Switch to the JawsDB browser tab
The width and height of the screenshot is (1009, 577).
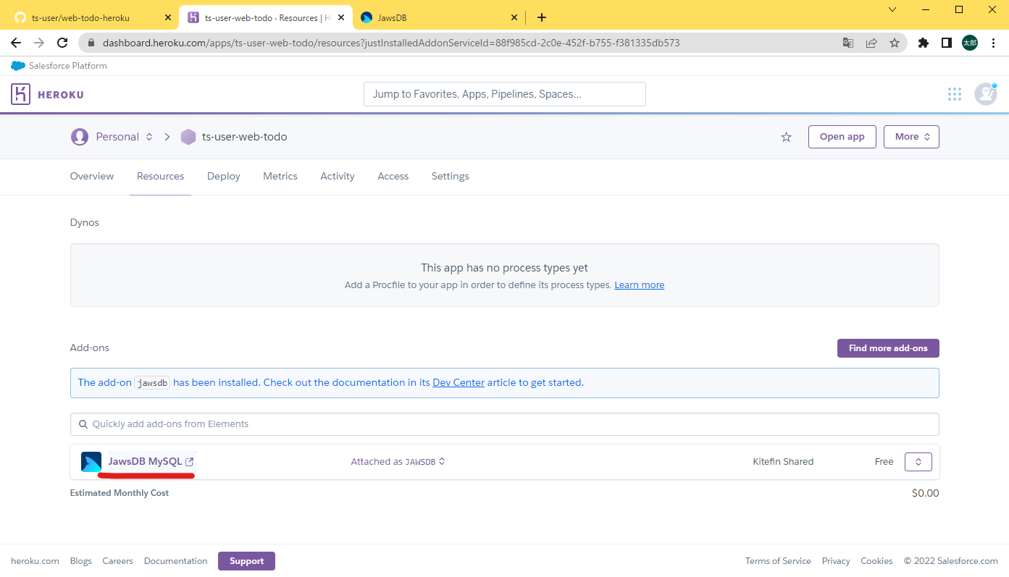pyautogui.click(x=439, y=17)
